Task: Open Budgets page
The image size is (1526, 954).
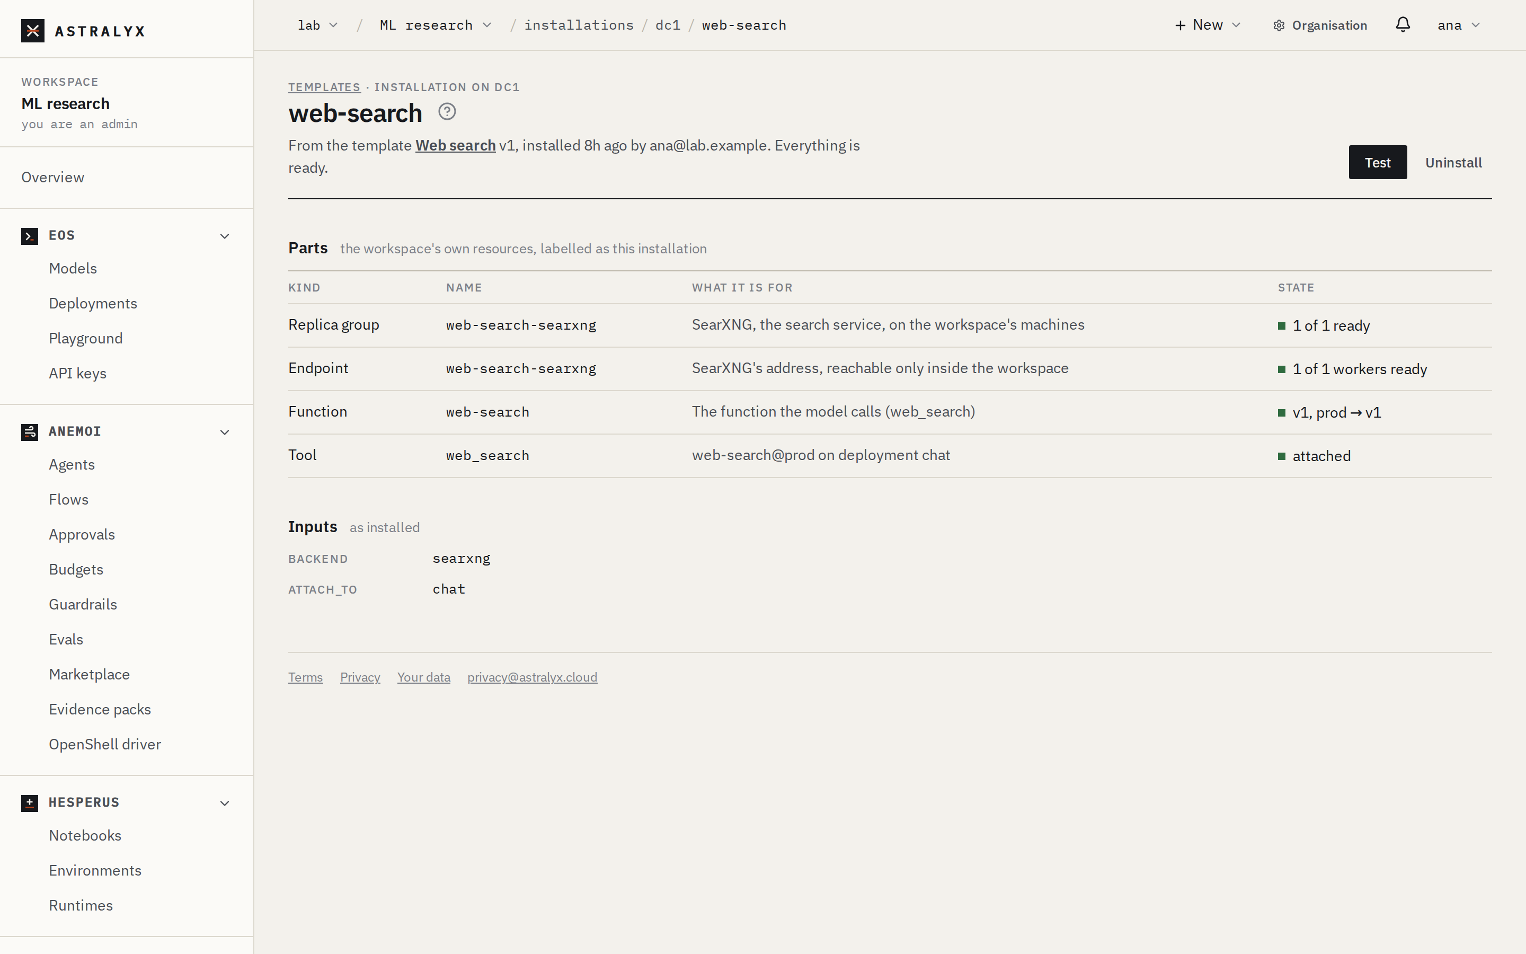Action: [76, 570]
